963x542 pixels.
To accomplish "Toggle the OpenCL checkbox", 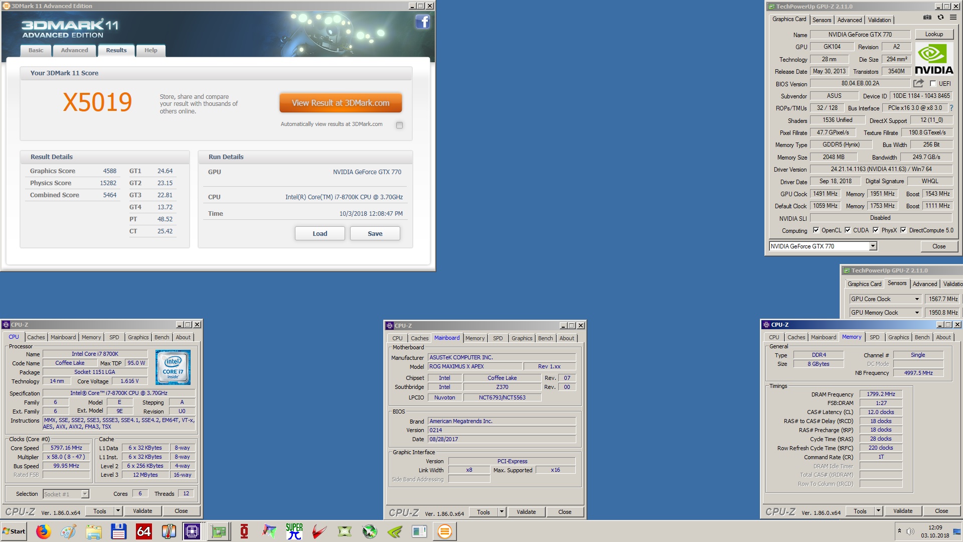I will [816, 230].
